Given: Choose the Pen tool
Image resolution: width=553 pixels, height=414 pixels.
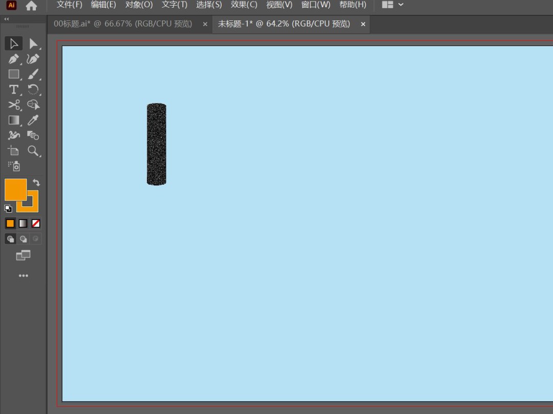Looking at the screenshot, I should coord(14,59).
